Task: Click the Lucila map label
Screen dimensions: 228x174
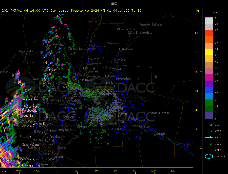Action: (28, 116)
